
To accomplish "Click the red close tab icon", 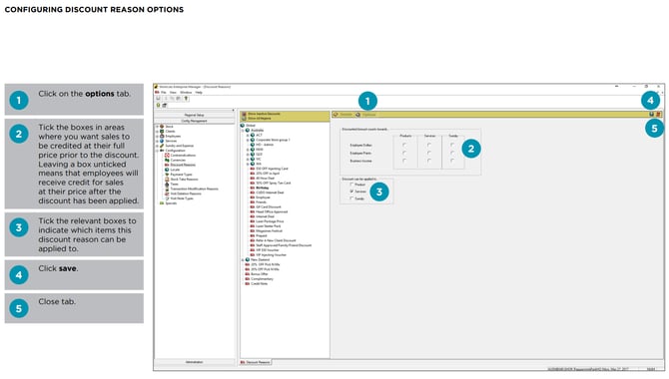I will click(658, 115).
